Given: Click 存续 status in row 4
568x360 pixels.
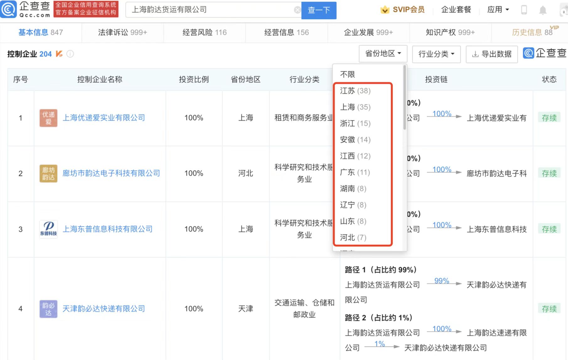Looking at the screenshot, I should pos(549,309).
